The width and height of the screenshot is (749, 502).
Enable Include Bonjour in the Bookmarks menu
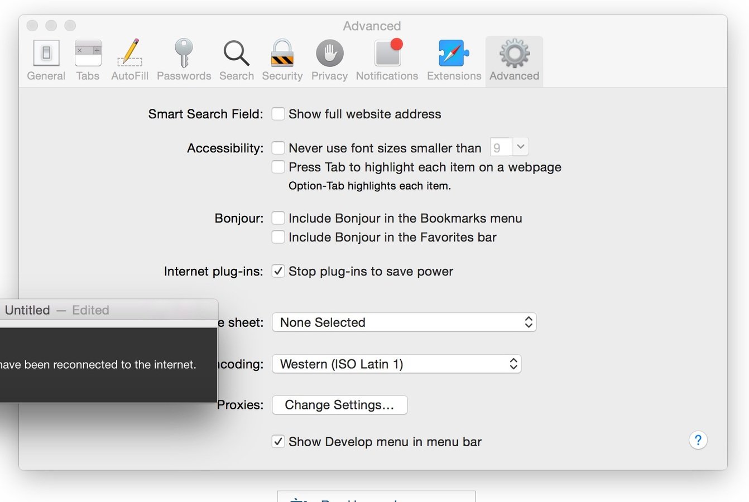click(278, 218)
